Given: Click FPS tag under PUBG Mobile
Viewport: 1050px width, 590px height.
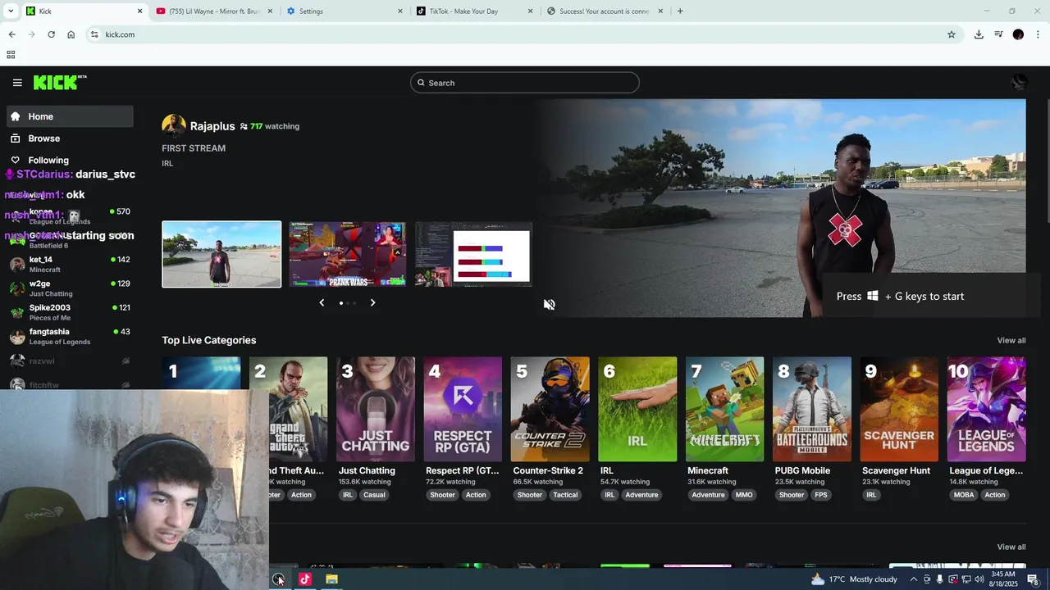Looking at the screenshot, I should coord(821,495).
